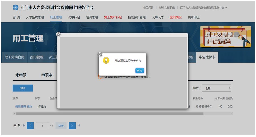Click scrollbar left arrow
The width and height of the screenshot is (256, 137).
pyautogui.click(x=14, y=114)
